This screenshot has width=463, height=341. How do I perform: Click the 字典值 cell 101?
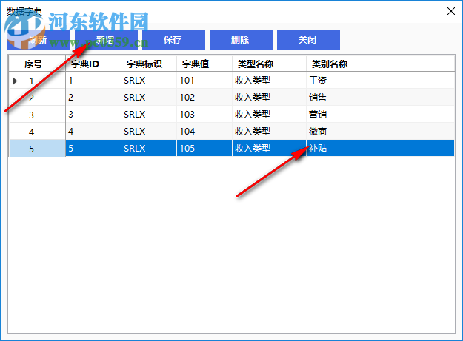(204, 80)
